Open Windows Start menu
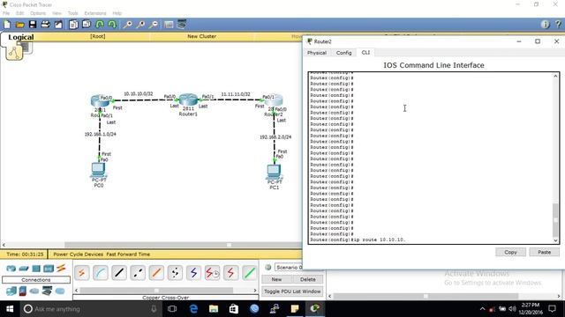The height and width of the screenshot is (317, 565). point(10,309)
